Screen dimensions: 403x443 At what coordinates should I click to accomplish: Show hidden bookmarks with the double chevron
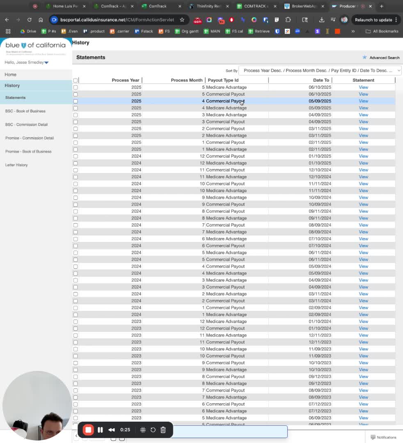pos(353,31)
